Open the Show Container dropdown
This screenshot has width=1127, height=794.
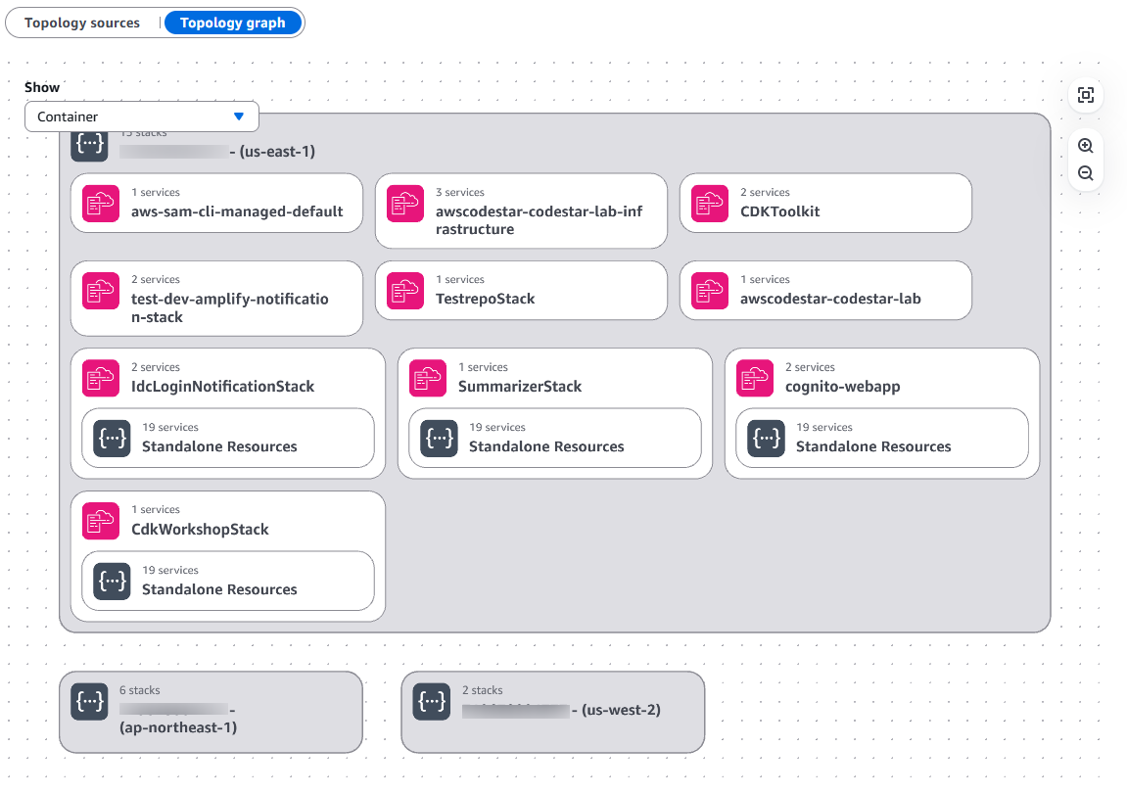click(x=141, y=117)
